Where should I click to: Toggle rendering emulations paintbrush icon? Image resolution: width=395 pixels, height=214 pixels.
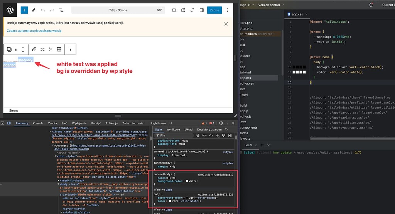tap(223, 135)
